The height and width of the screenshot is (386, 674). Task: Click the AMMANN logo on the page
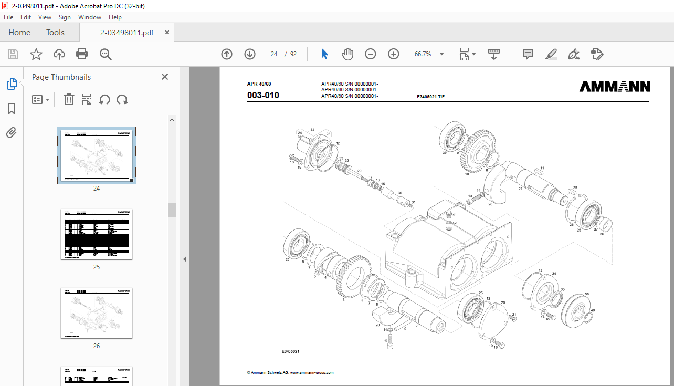(615, 87)
